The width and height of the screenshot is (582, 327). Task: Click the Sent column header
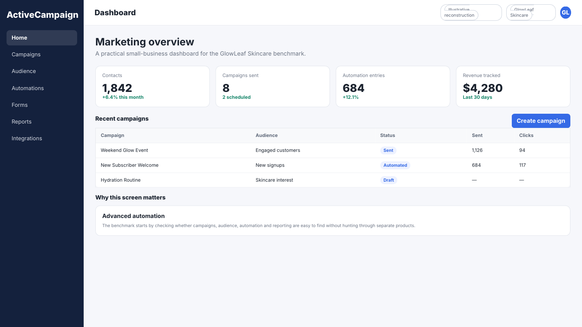tap(477, 136)
